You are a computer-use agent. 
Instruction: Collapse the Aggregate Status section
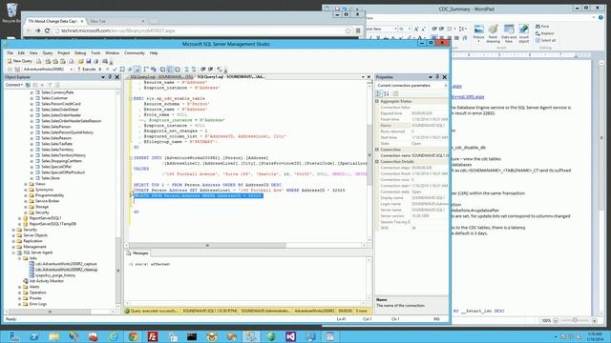pos(377,101)
